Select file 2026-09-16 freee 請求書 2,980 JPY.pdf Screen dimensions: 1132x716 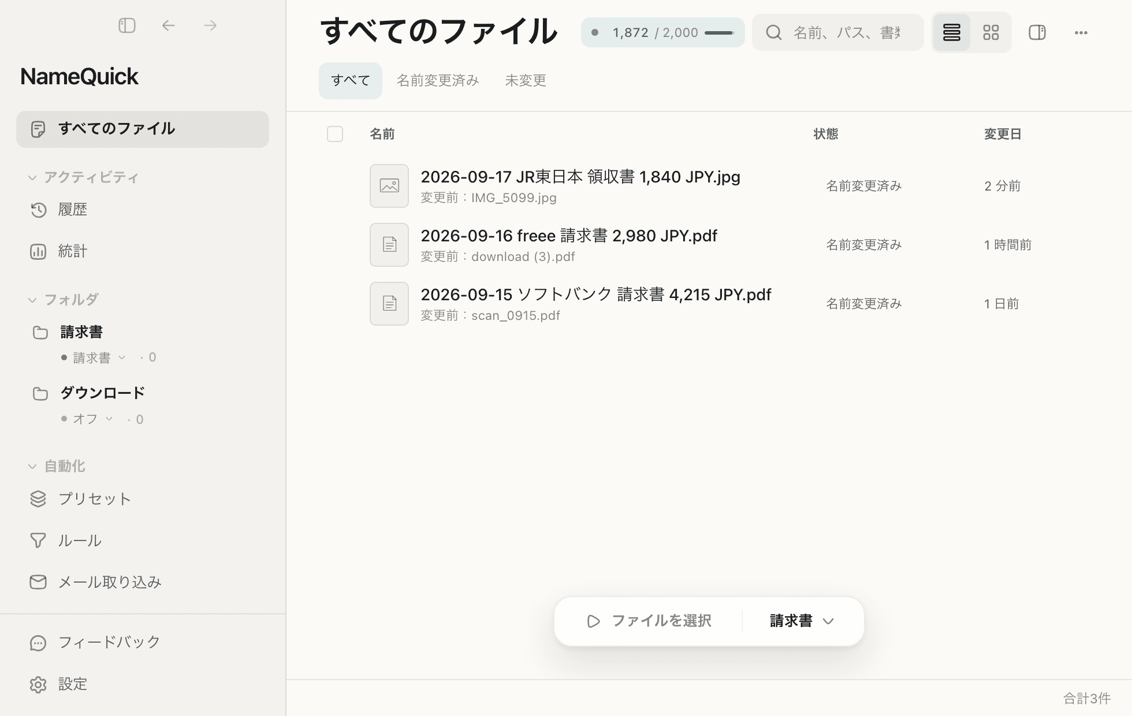click(568, 236)
